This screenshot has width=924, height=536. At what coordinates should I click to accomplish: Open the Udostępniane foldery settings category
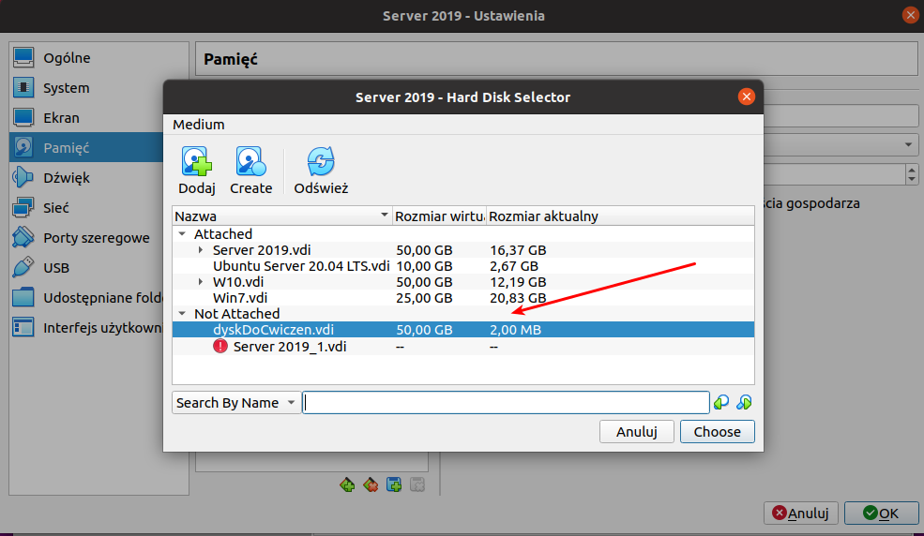(x=86, y=298)
